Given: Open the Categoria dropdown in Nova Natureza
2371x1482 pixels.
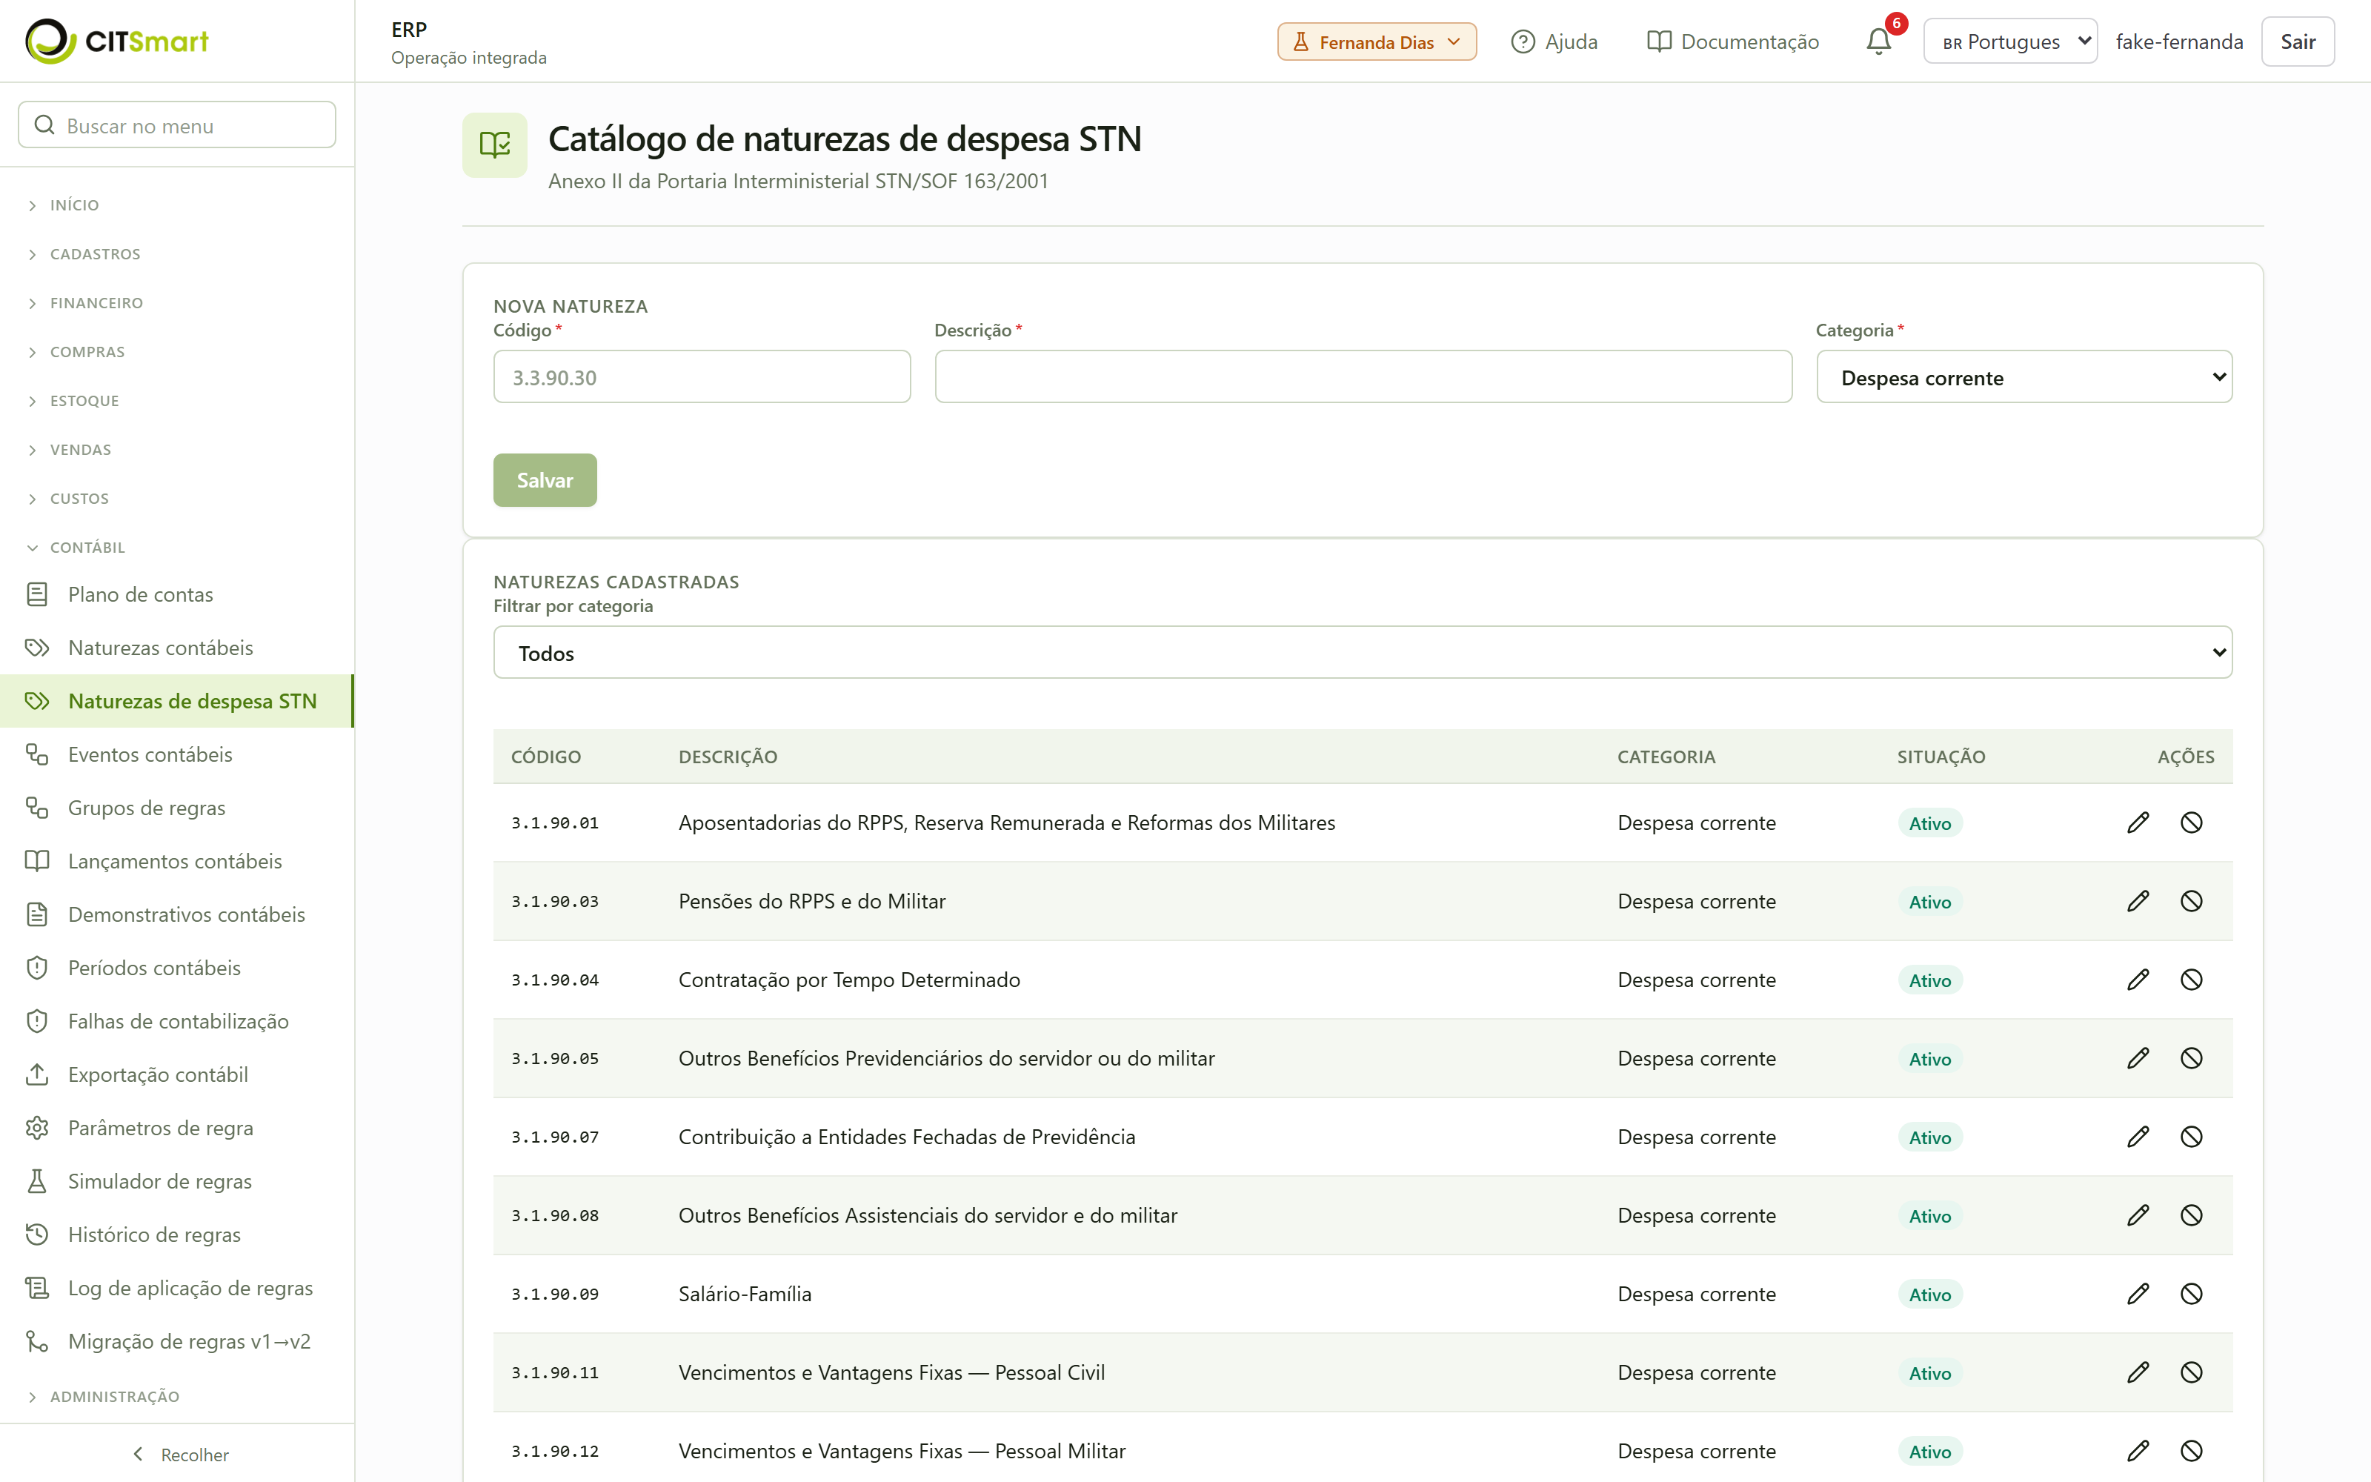Looking at the screenshot, I should tap(2024, 377).
